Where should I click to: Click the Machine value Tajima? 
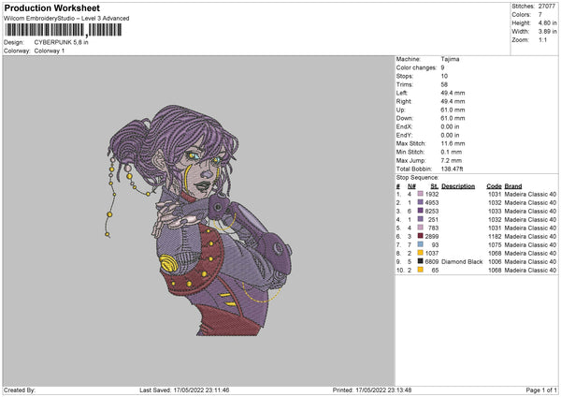click(x=450, y=58)
